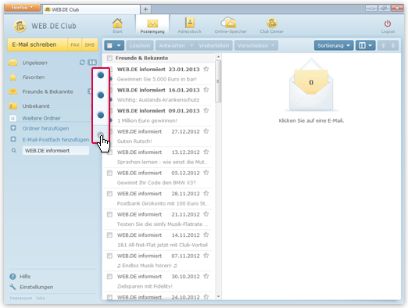Star the 14.11.2012 email as favorite

pyautogui.click(x=206, y=235)
